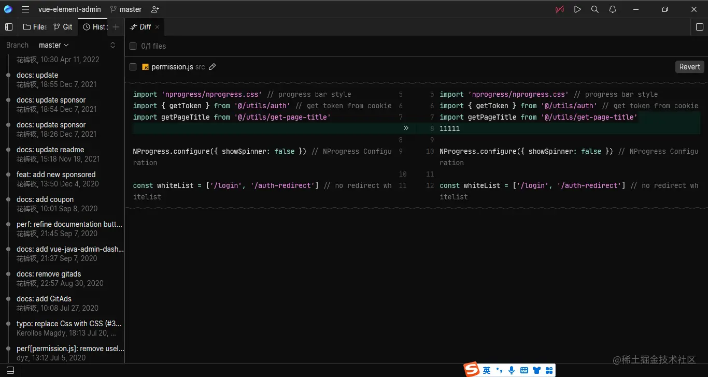
Task: Switch to the Git tab
Action: 63,26
